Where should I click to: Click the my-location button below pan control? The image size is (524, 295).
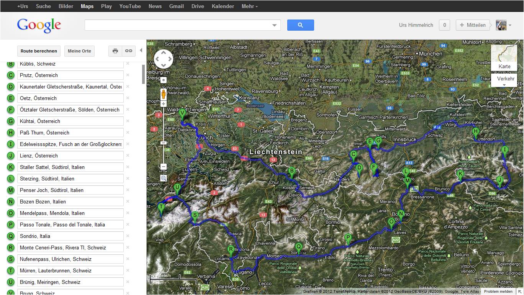coord(164,80)
